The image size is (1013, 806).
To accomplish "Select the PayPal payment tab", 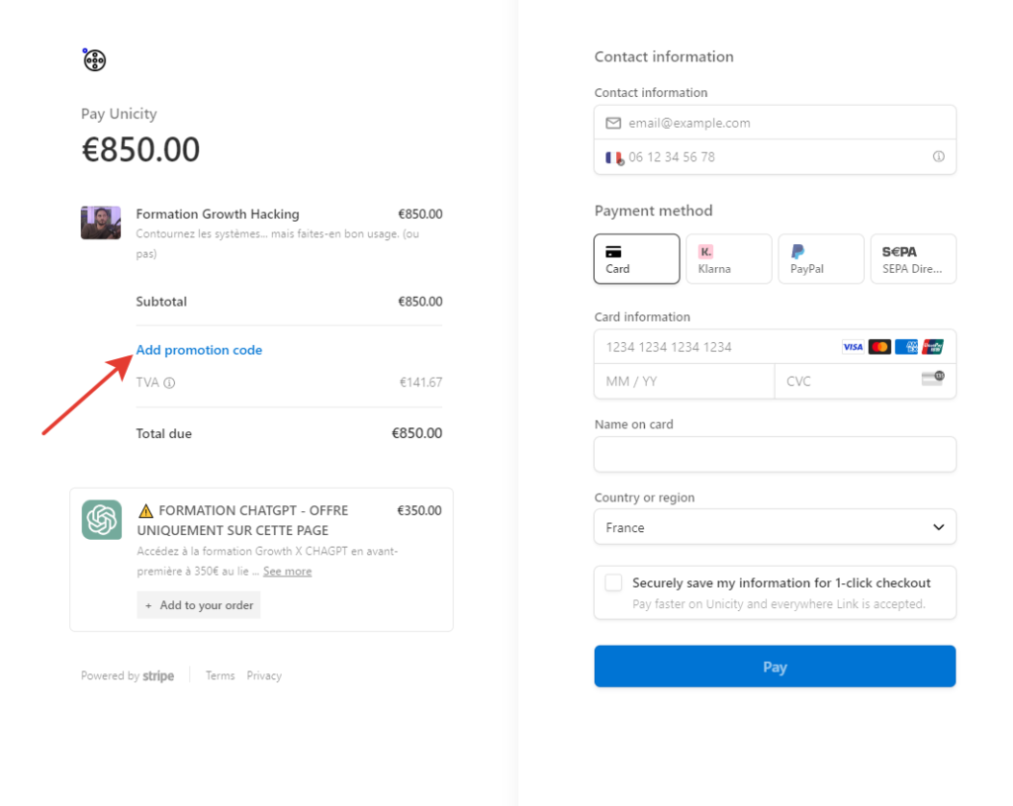I will coord(821,259).
